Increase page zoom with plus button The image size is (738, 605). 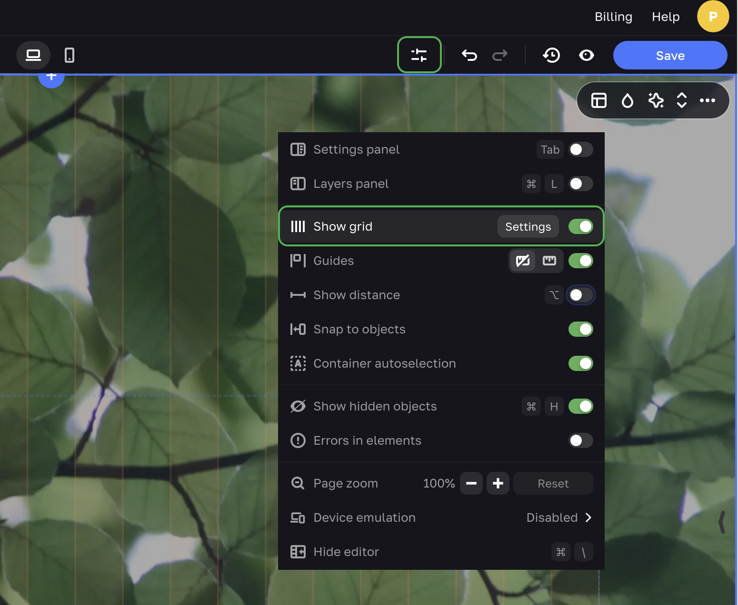click(x=498, y=483)
